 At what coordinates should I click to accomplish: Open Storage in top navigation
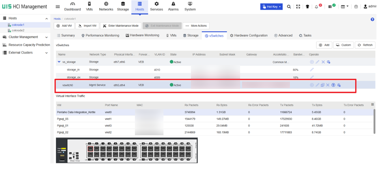click(x=123, y=7)
